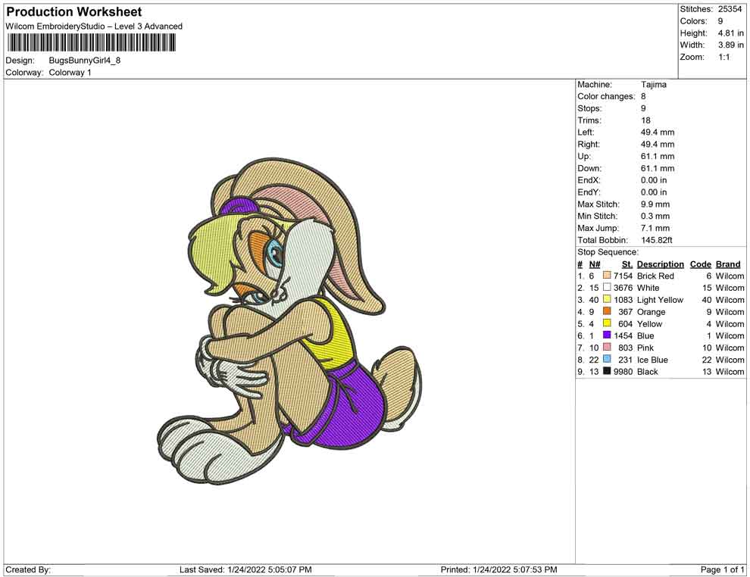Click the White thread color swatch
The height and width of the screenshot is (577, 750).
607,287
